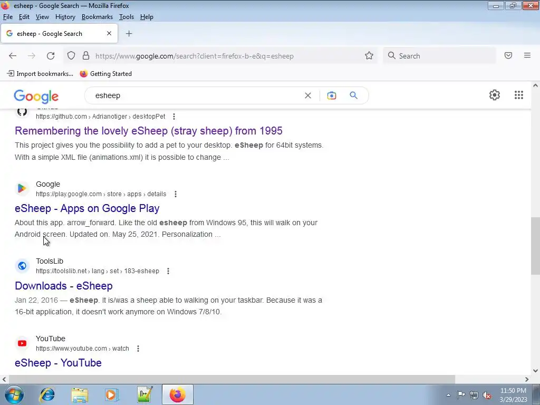This screenshot has width=540, height=405.
Task: Click the toolslib.net 183-esheep URL text
Action: (98, 271)
